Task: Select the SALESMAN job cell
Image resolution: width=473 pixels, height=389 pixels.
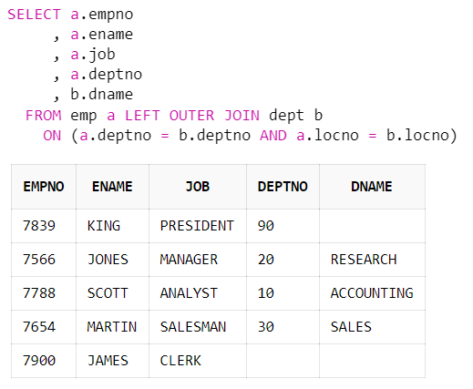Action: (x=198, y=327)
